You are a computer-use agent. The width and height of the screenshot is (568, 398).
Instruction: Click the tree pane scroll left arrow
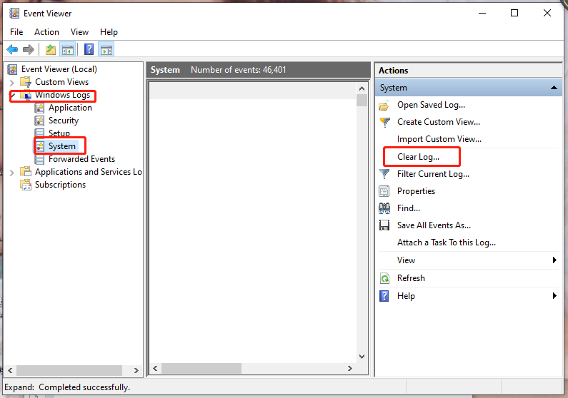pos(10,370)
